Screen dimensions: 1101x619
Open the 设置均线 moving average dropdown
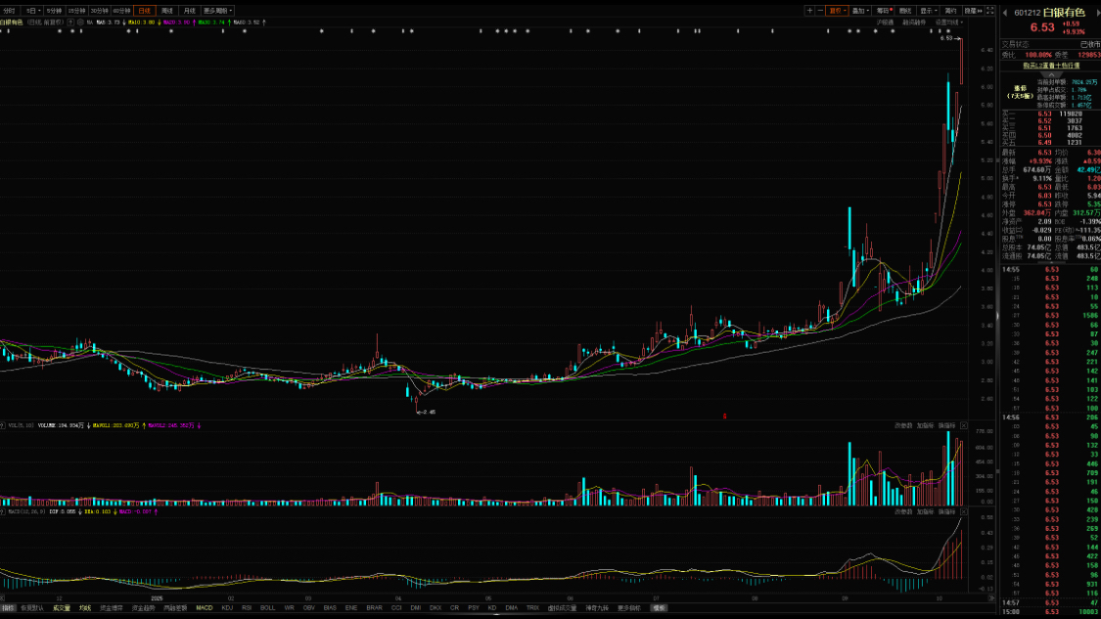[x=948, y=22]
